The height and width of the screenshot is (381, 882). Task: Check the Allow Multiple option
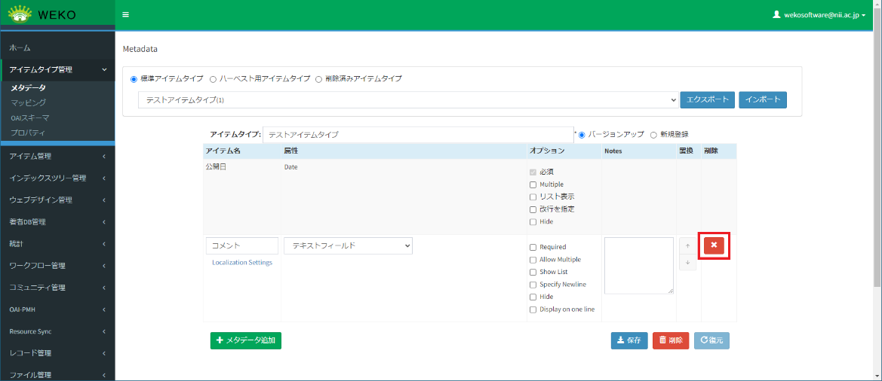tap(533, 260)
